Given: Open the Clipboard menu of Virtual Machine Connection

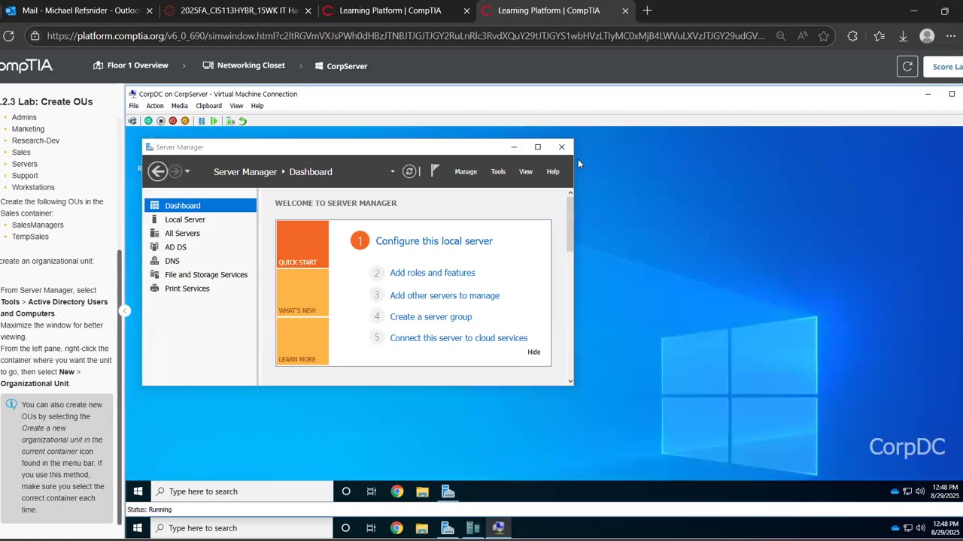Looking at the screenshot, I should tap(209, 106).
